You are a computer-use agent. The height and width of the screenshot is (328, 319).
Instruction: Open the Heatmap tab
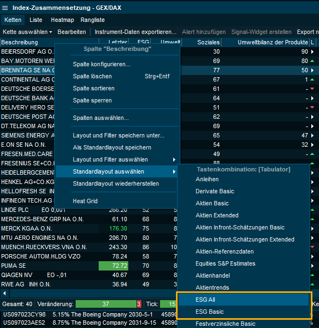62,20
